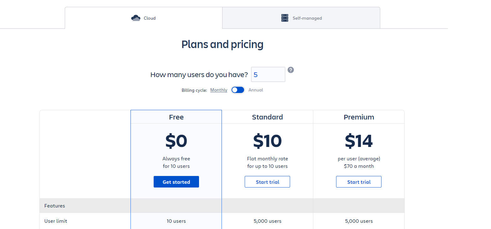The image size is (491, 229).
Task: Click the question mark help icon
Action: click(x=291, y=70)
